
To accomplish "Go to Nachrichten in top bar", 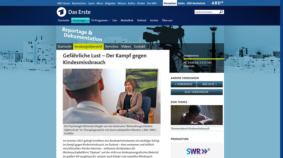I will (79, 3).
